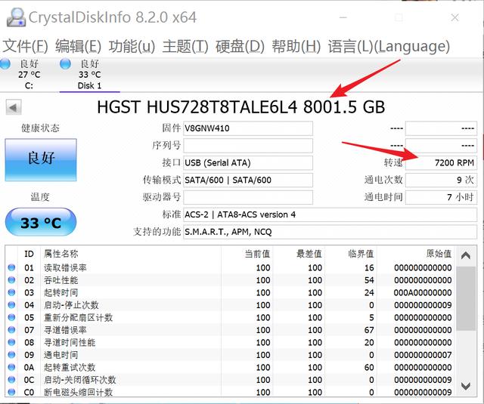
Task: Click the status dot for attribute 0C 启动-关闭循环次数
Action: click(11, 380)
